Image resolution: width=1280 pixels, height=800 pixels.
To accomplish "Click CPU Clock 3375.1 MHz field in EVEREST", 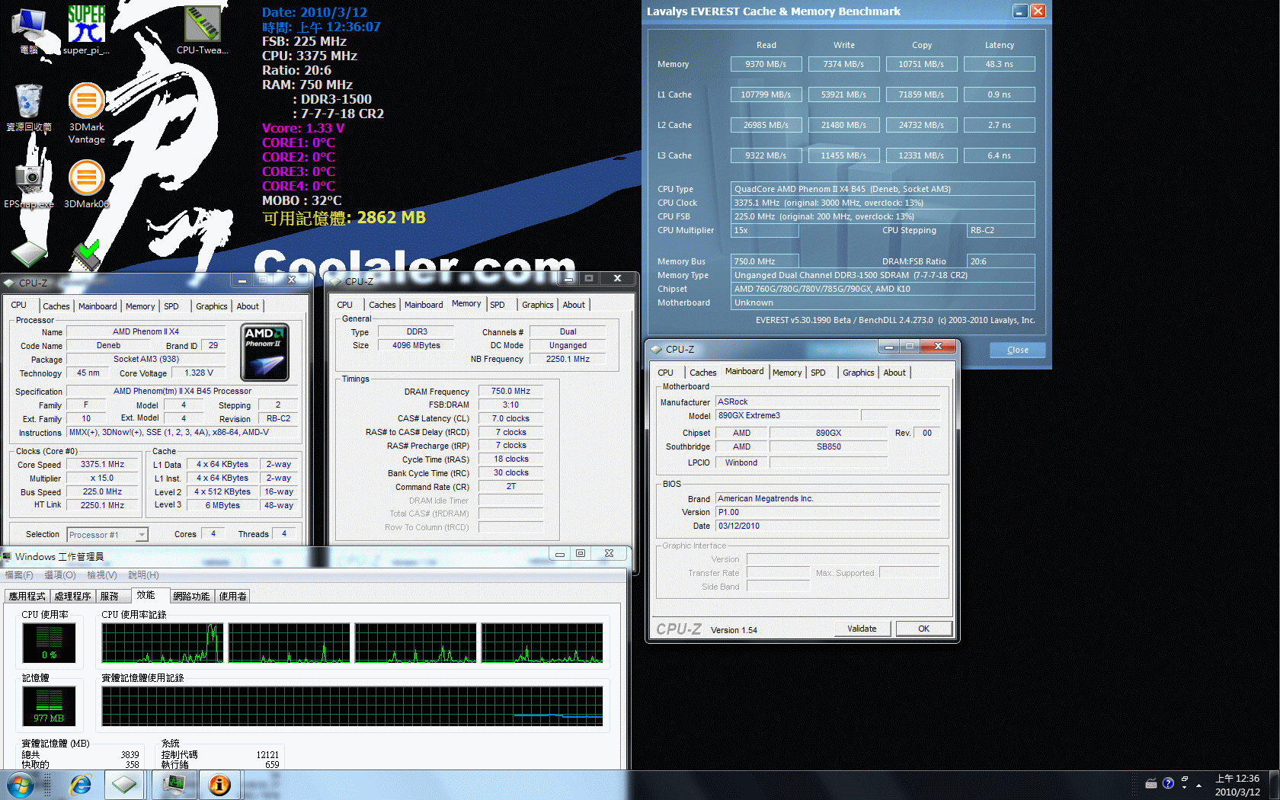I will coord(882,203).
